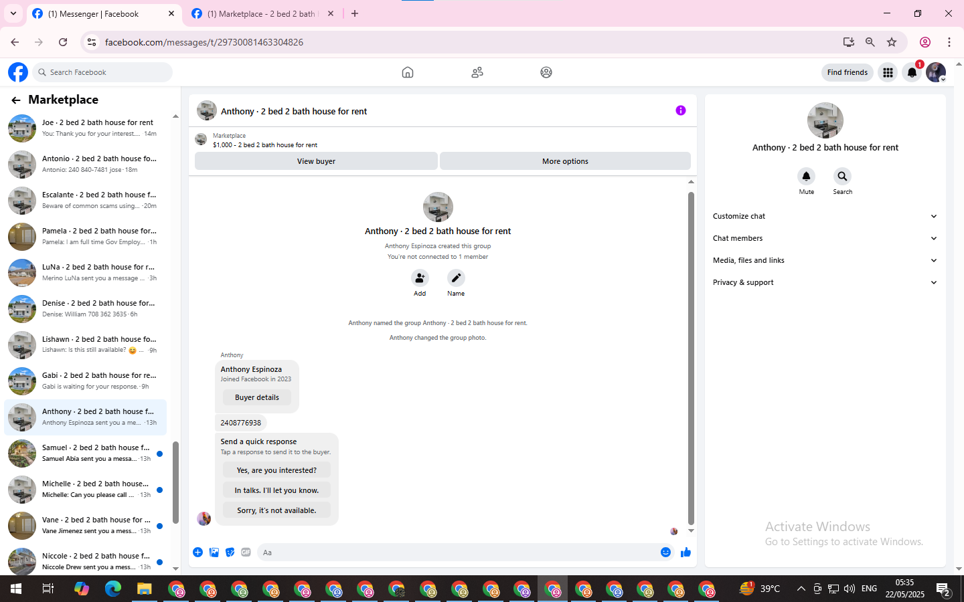This screenshot has height=602, width=964.
Task: Switch to the Marketplace 2 bed 2 bath tab
Action: 263,14
